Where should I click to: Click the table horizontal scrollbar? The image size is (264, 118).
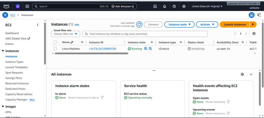pyautogui.click(x=92, y=53)
